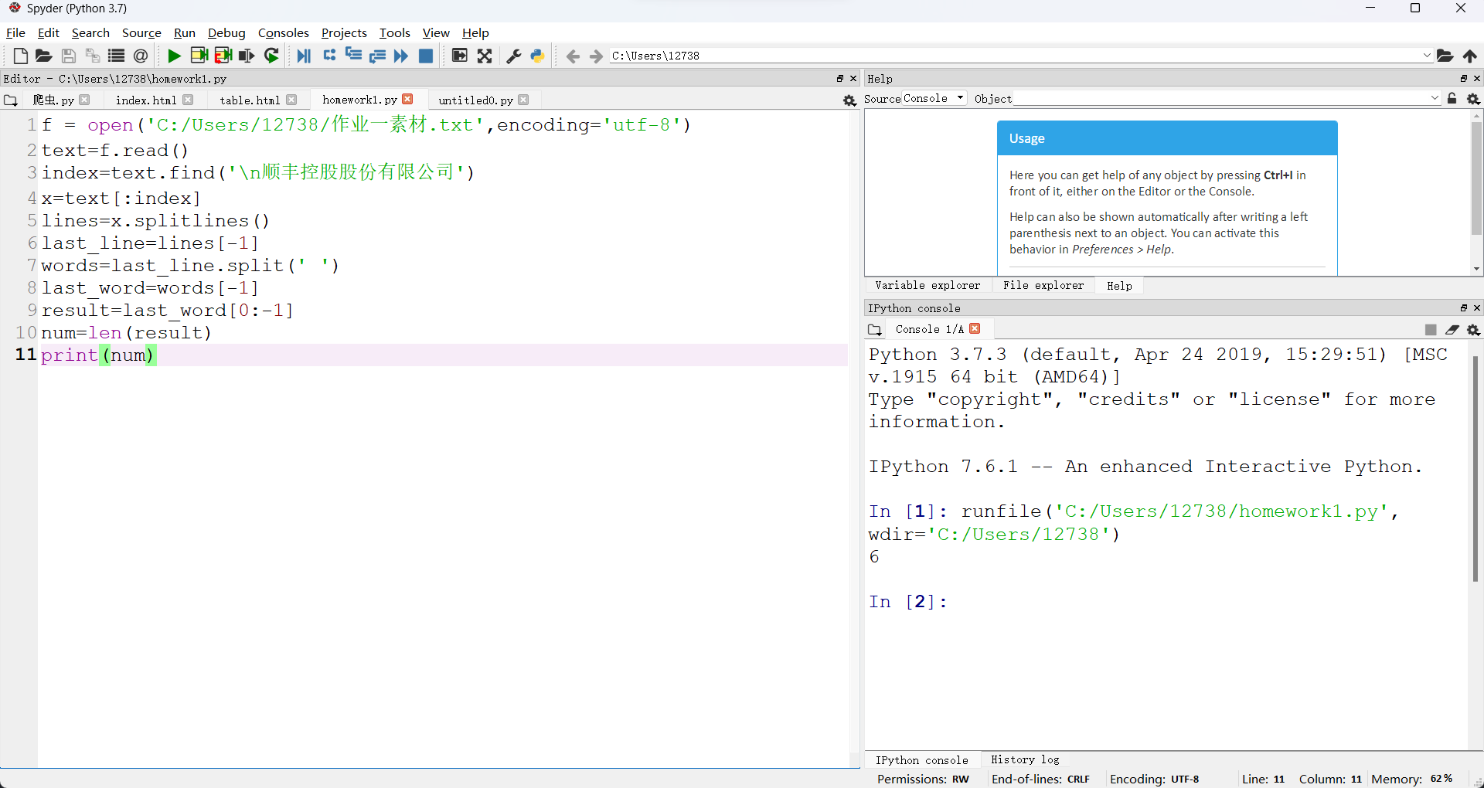1484x788 pixels.
Task: Save the current file
Action: coord(68,56)
